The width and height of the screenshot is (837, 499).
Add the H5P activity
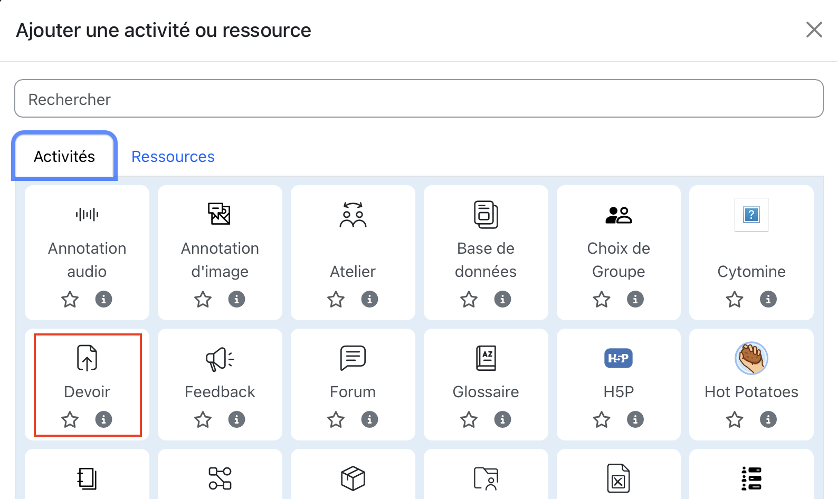click(619, 359)
